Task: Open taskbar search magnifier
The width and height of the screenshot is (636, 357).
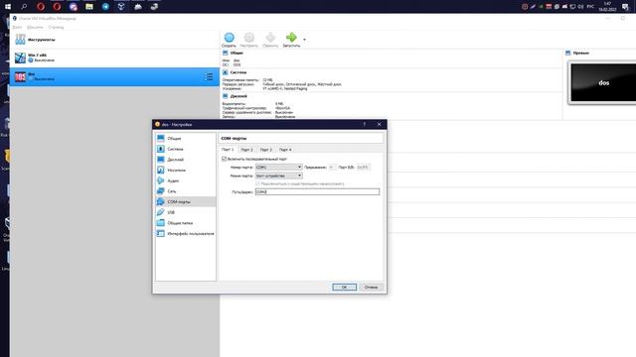Action: click(x=24, y=7)
